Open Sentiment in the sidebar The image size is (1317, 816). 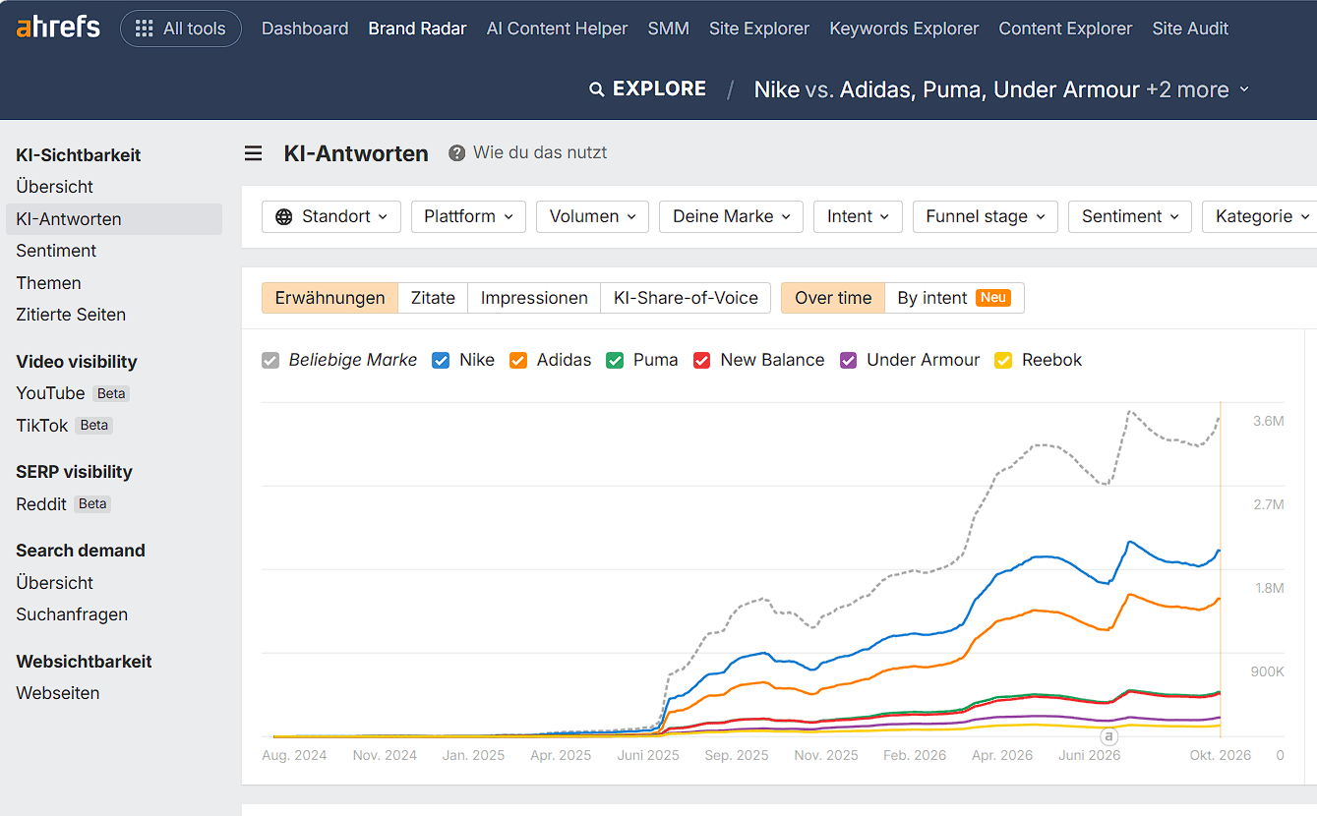(56, 251)
